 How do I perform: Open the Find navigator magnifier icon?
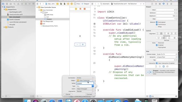[x=15, y=4]
